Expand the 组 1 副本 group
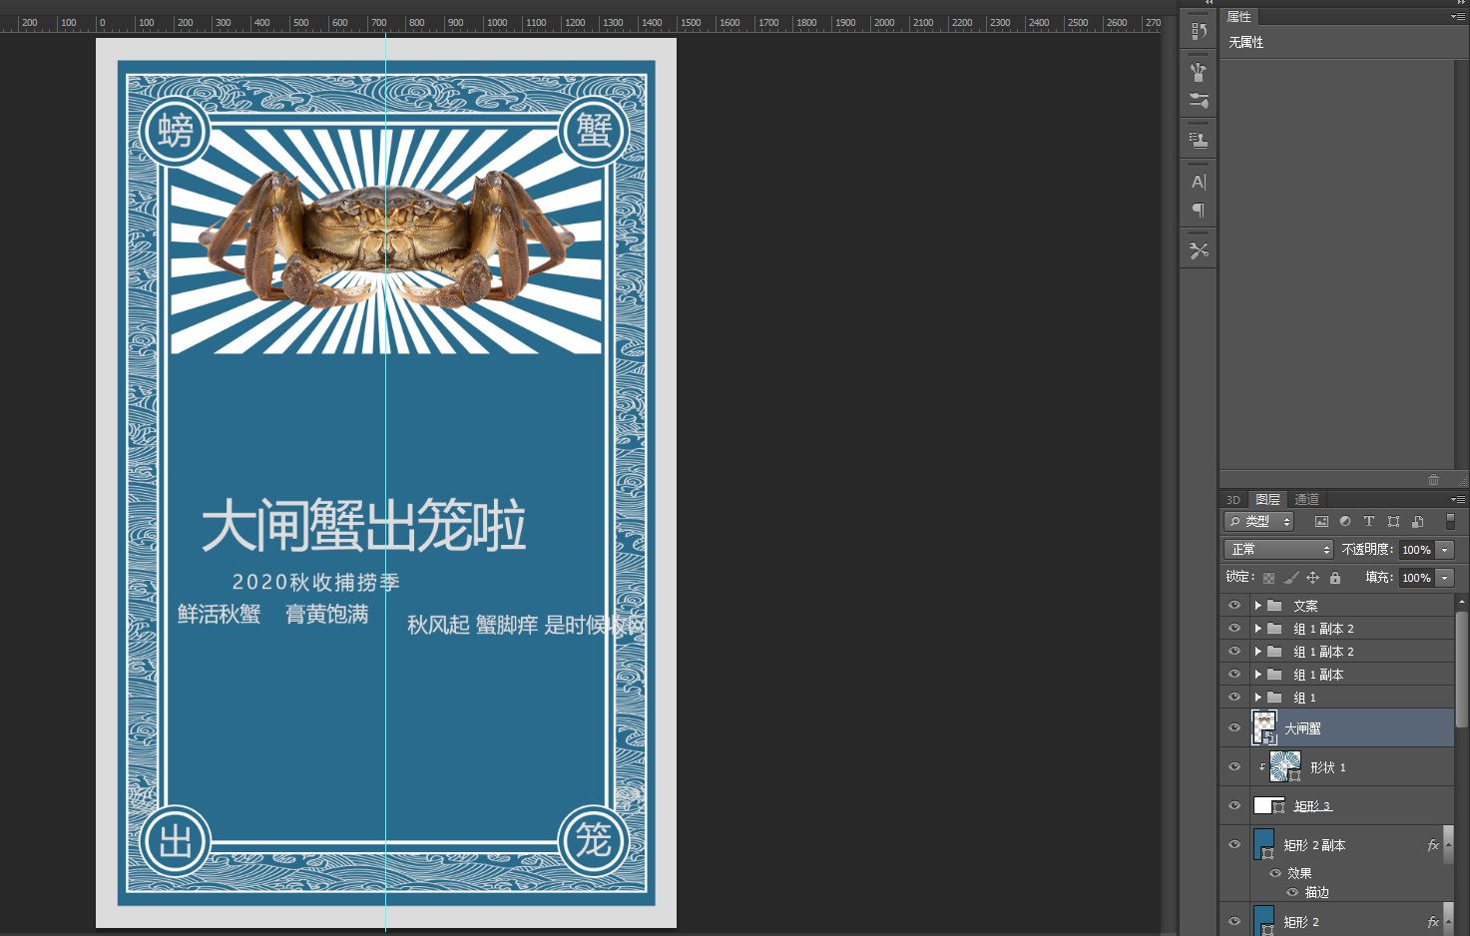Image resolution: width=1470 pixels, height=936 pixels. pyautogui.click(x=1258, y=675)
